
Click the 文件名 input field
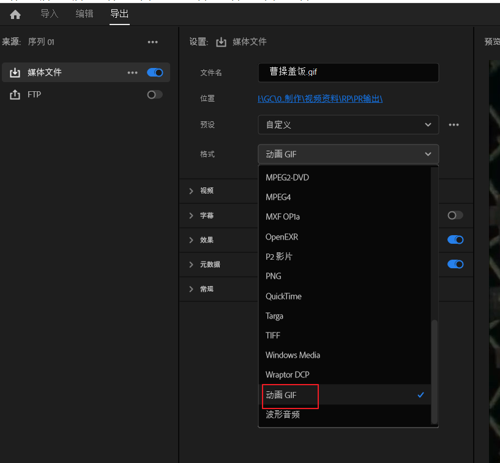click(348, 72)
